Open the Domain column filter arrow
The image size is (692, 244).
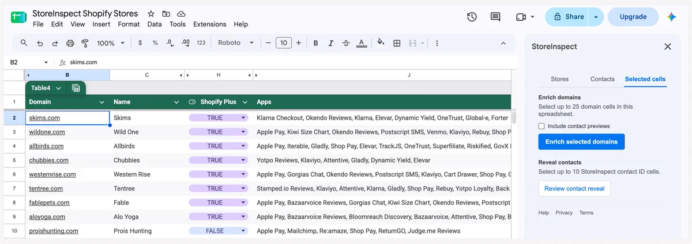[102, 102]
